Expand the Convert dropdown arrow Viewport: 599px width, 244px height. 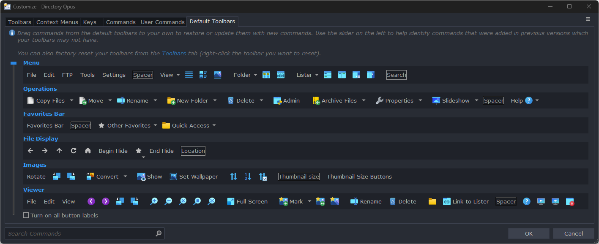(125, 176)
